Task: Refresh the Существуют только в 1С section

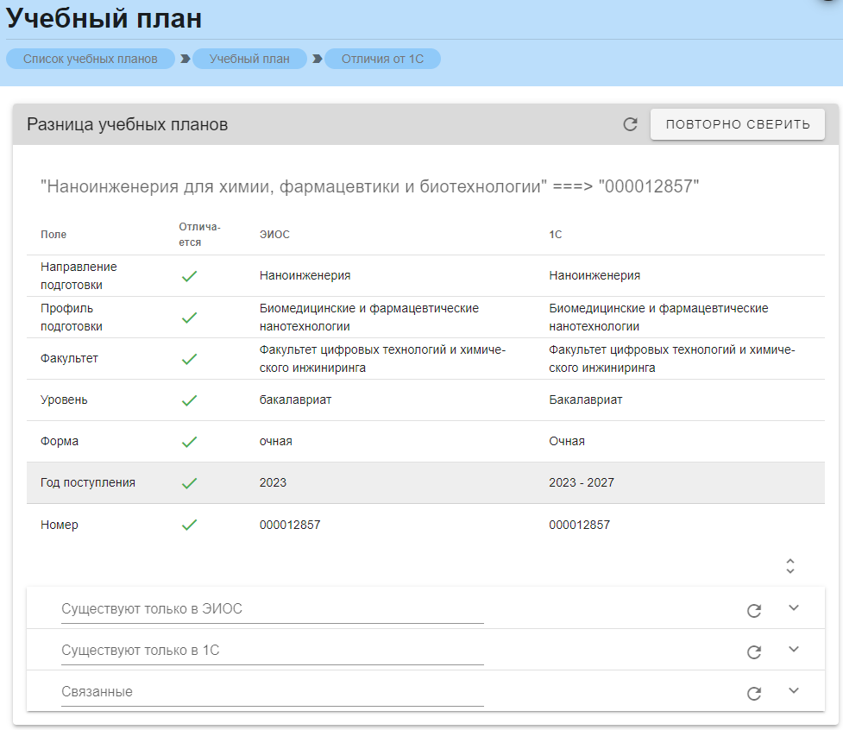Action: click(x=754, y=652)
